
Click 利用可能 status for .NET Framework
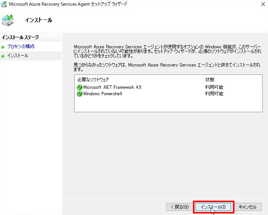[x=214, y=87]
